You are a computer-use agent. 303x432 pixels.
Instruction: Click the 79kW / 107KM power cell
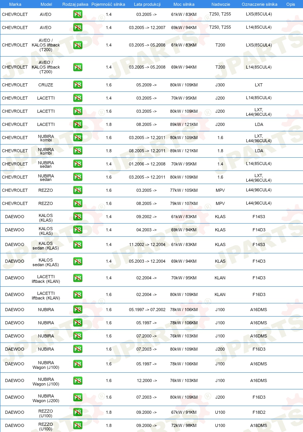(x=184, y=204)
